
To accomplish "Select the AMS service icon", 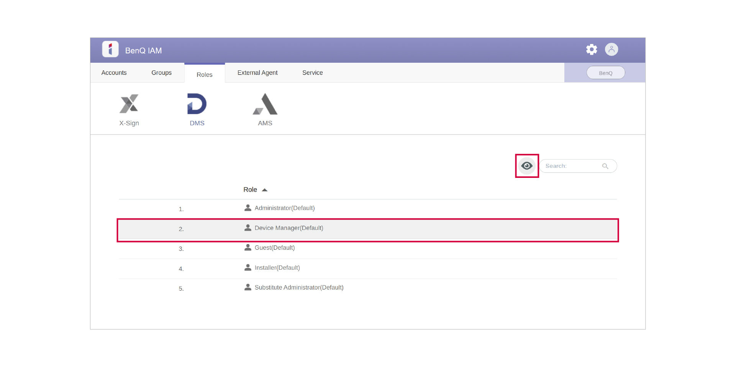I will point(265,104).
